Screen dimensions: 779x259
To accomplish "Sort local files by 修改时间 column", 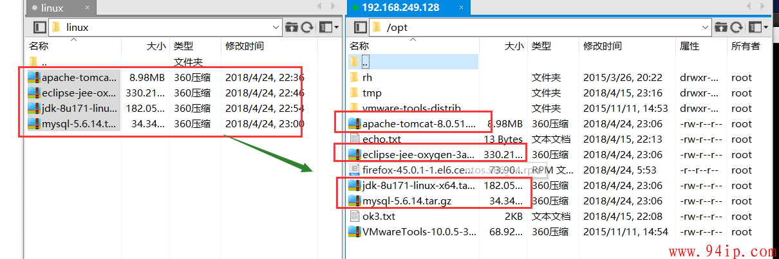I will (x=244, y=46).
